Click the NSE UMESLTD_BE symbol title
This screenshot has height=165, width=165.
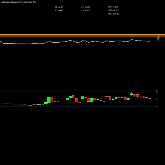pyautogui.click(x=26, y=2)
